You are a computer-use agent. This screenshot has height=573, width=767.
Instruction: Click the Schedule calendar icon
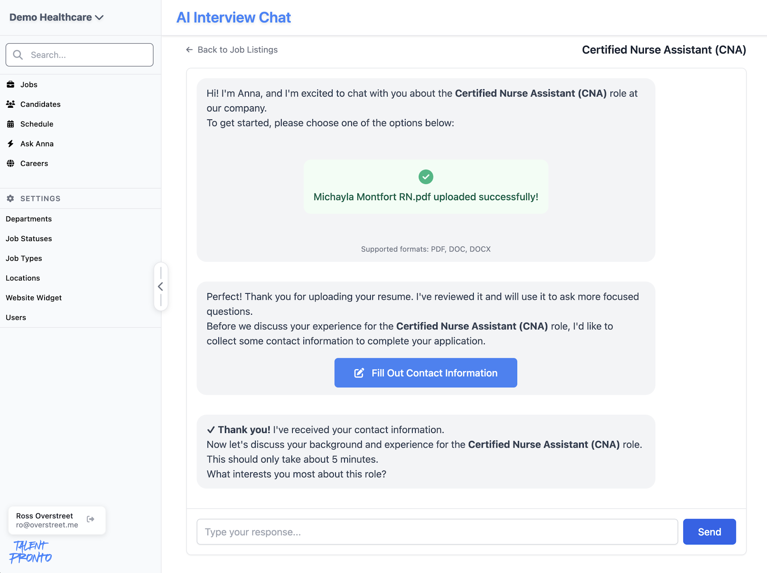coord(10,124)
